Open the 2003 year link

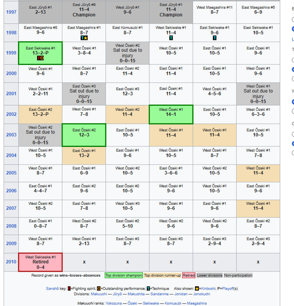tap(11, 135)
